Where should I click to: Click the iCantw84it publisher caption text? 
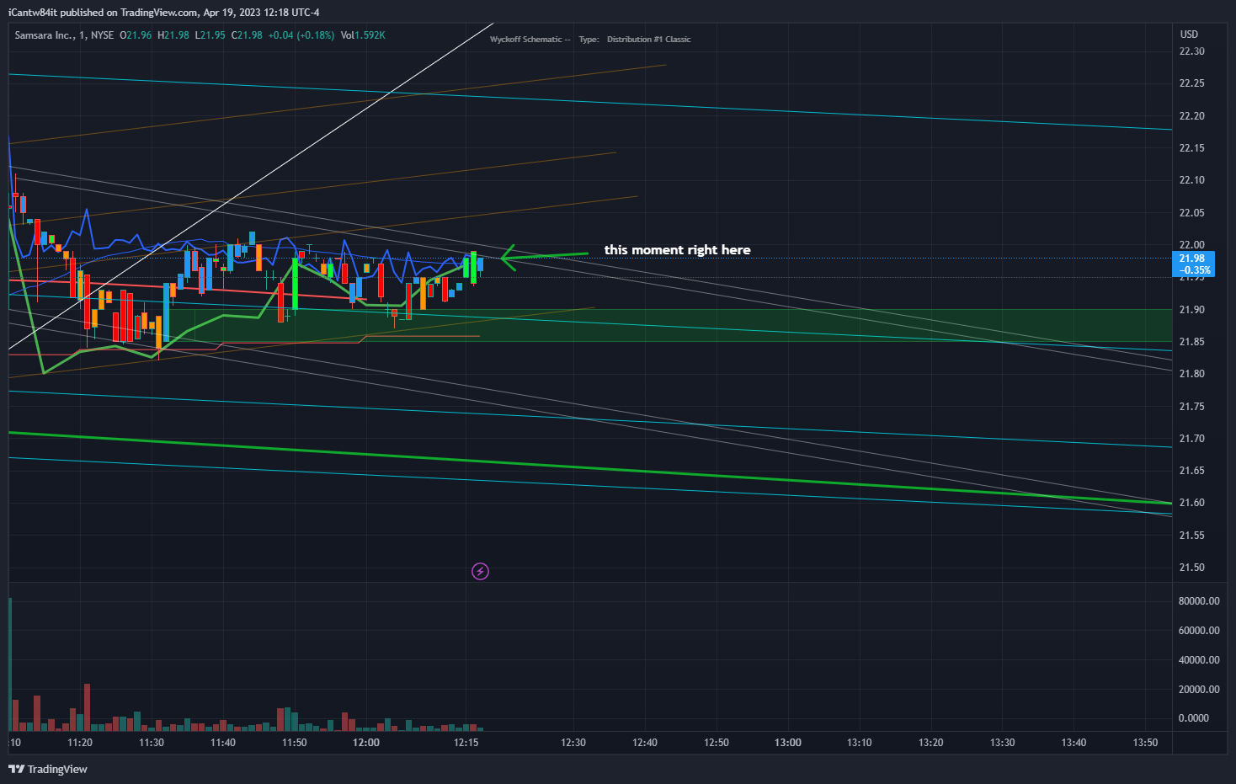[163, 13]
